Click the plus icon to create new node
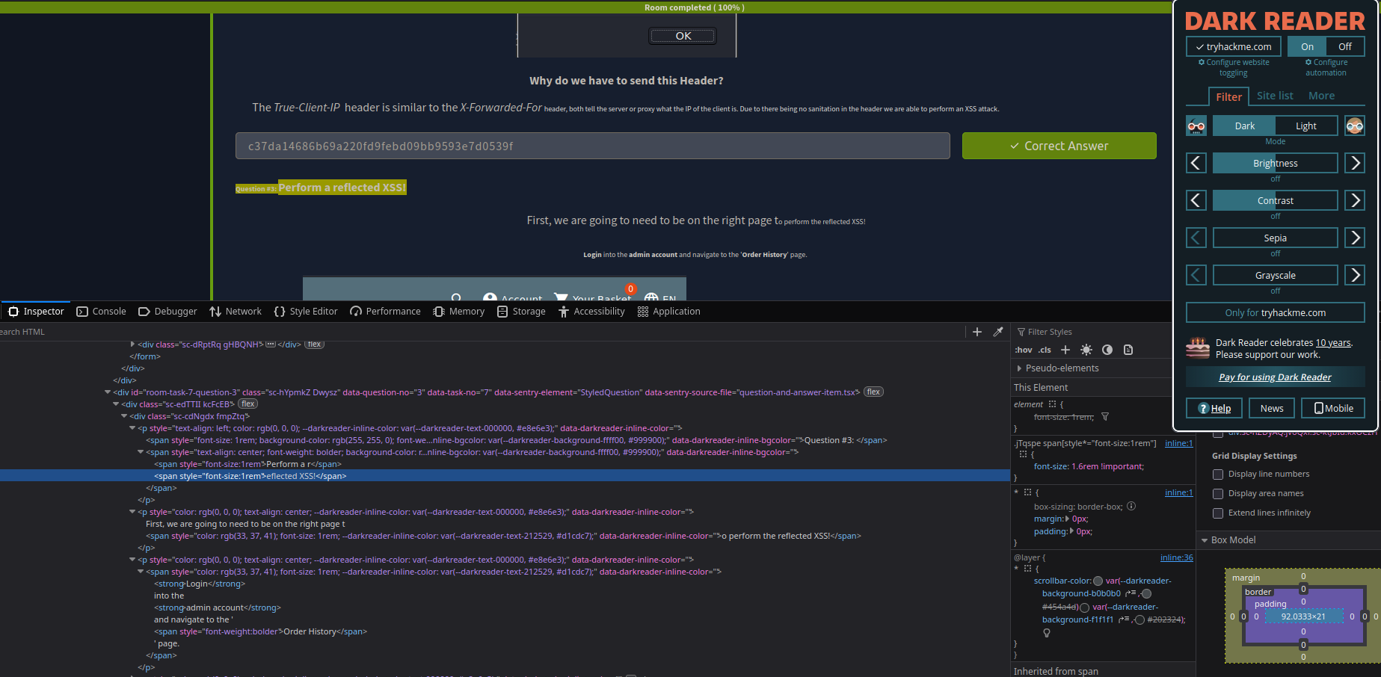 click(976, 332)
